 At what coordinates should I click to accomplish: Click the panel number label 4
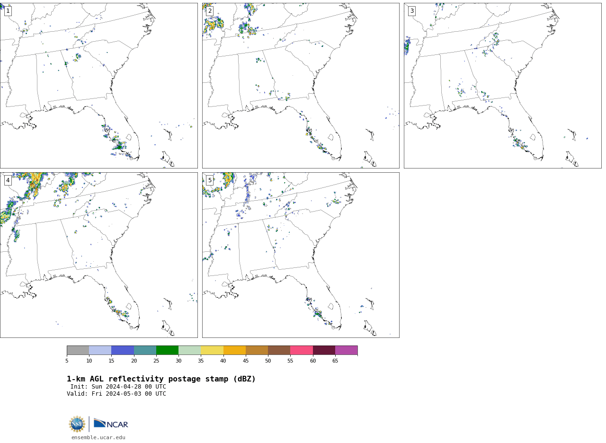click(x=8, y=180)
